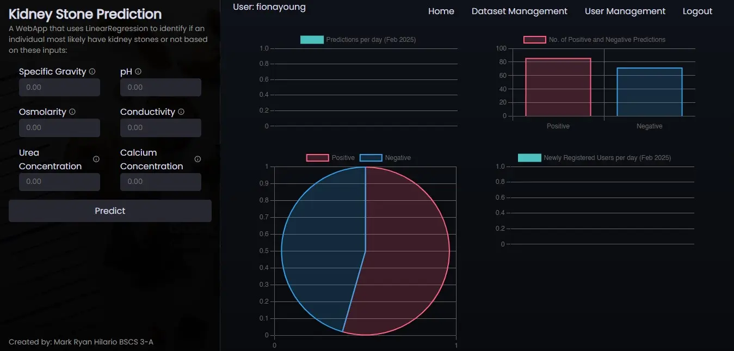734x351 pixels.
Task: Open User Management page
Action: point(625,11)
